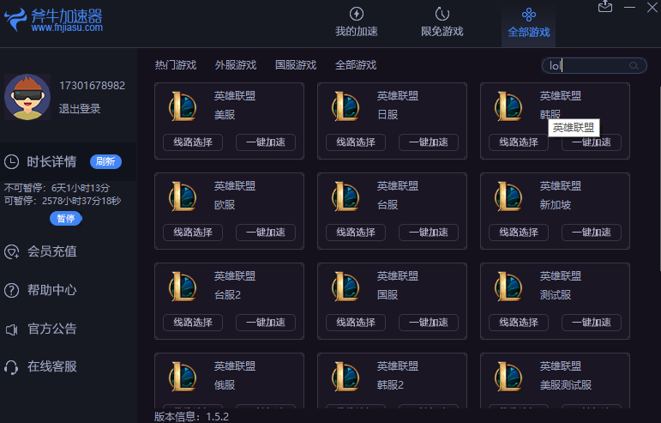
Task: Open 线路选择 for 美服
Action: click(x=193, y=142)
